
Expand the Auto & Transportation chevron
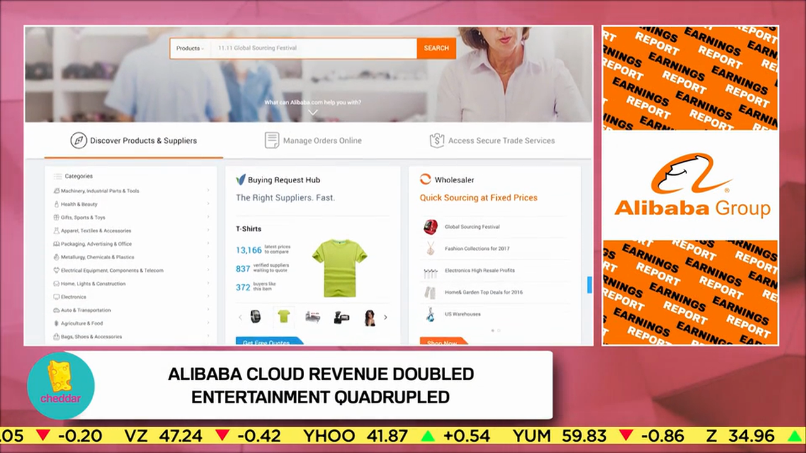pos(208,309)
